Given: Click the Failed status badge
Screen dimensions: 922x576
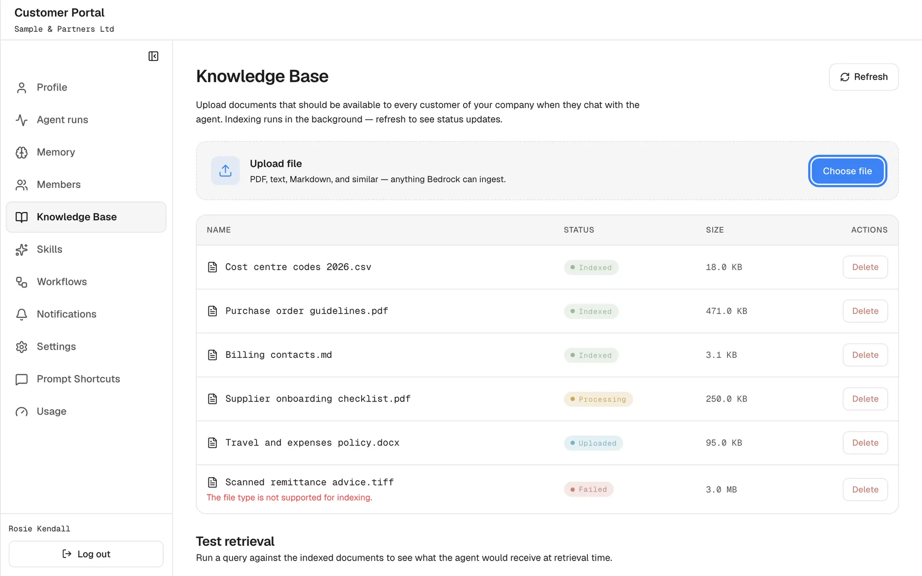Looking at the screenshot, I should coord(589,489).
